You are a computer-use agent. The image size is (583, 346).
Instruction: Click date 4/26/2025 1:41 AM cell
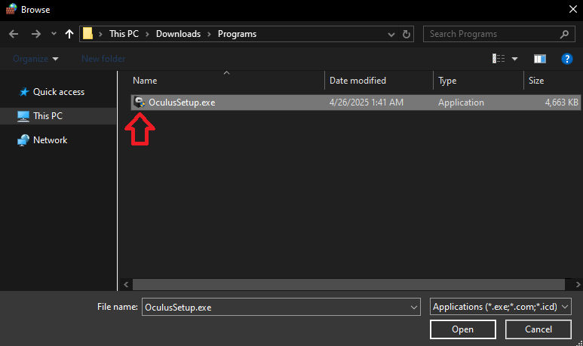367,103
